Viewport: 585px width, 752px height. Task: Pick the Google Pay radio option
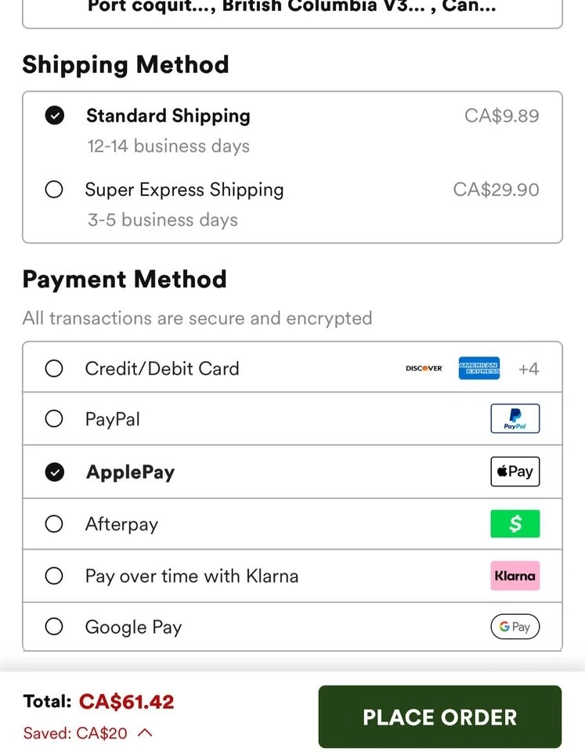[54, 627]
